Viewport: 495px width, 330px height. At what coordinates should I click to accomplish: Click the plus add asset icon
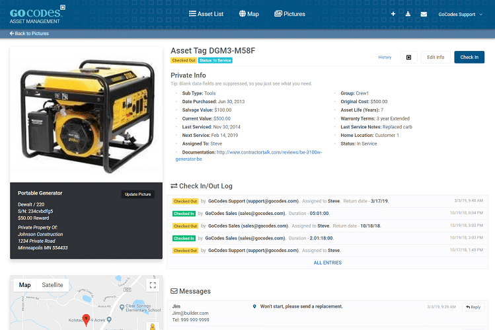(x=393, y=14)
